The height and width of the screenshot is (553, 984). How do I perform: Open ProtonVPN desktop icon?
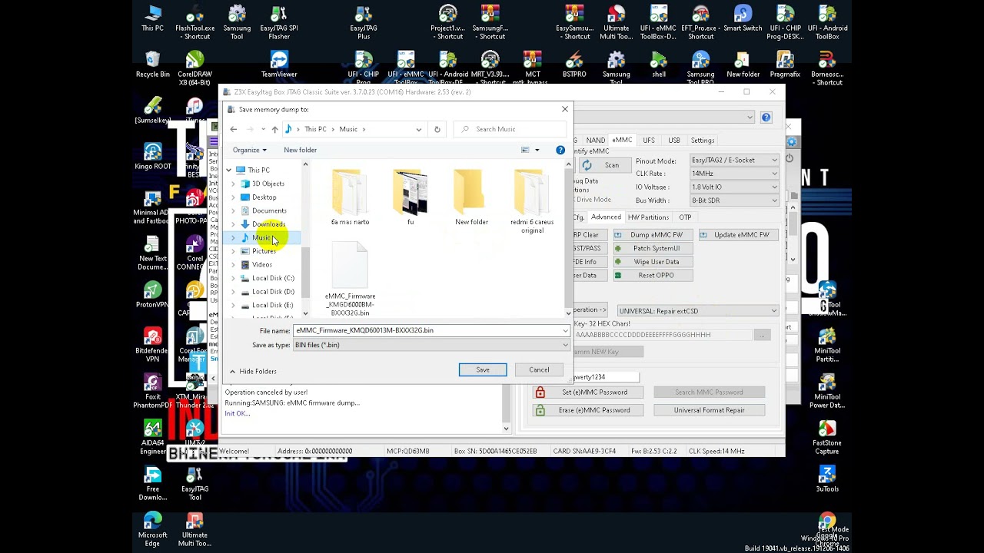coord(152,295)
